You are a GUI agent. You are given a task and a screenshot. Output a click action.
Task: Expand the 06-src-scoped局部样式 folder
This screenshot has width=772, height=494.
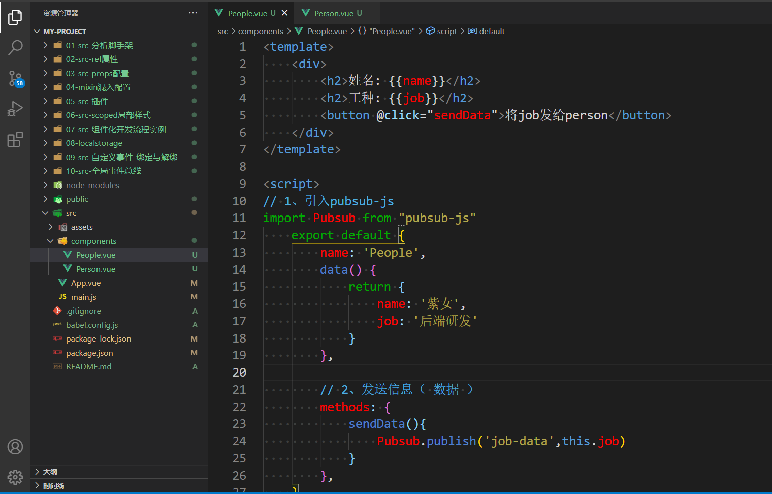119,115
